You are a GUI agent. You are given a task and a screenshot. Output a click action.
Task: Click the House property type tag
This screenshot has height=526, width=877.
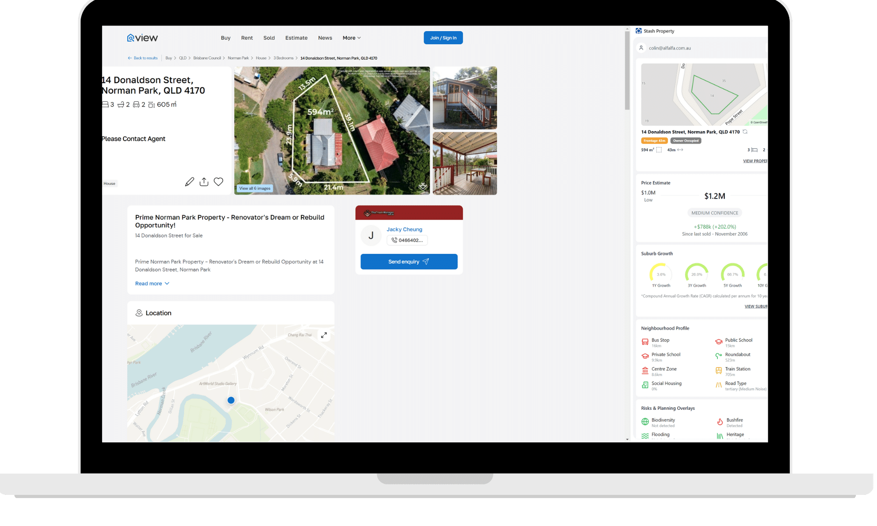[x=110, y=184]
